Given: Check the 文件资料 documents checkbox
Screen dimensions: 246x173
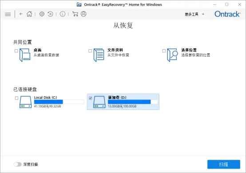Looking at the screenshot, I should tap(90, 51).
